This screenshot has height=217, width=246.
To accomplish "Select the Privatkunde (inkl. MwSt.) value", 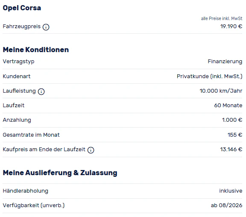I will 209,76.
